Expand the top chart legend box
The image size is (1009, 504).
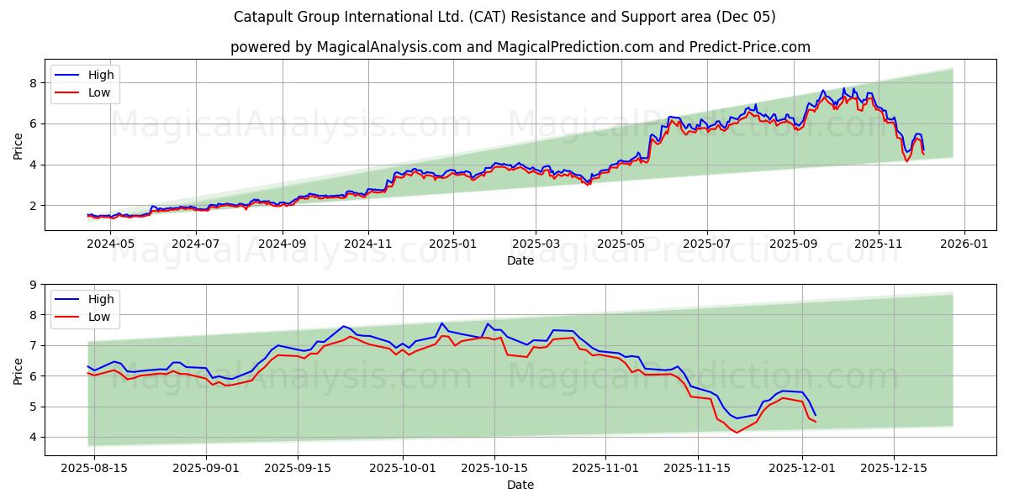[87, 82]
